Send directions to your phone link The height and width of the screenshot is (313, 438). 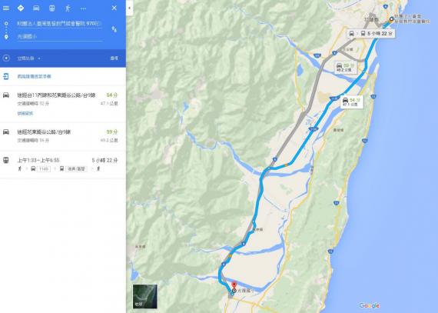pyautogui.click(x=34, y=76)
